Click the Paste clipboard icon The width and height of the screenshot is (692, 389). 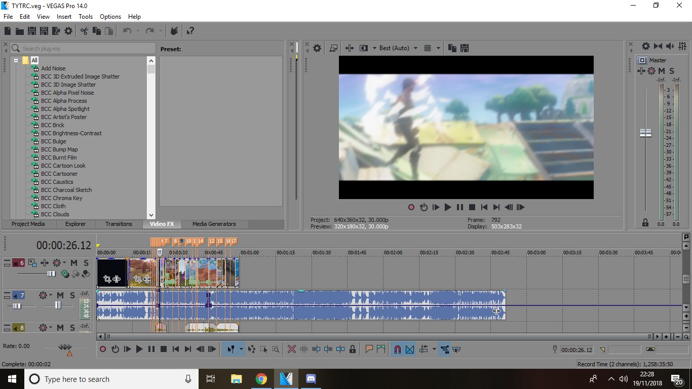(109, 31)
